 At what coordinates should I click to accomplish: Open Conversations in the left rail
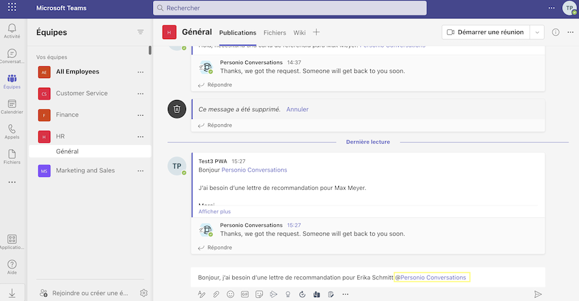[x=12, y=57]
